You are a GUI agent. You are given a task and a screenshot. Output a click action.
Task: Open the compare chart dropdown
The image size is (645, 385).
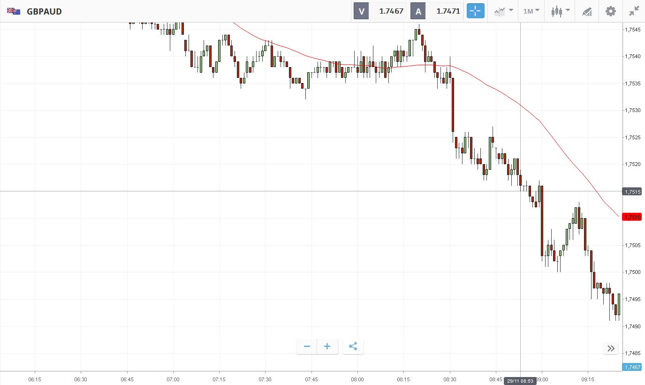503,11
